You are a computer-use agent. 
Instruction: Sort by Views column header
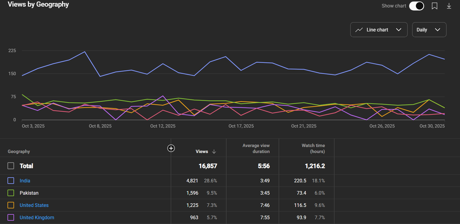pos(202,152)
